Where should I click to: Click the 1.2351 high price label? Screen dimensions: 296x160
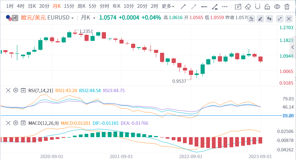(x=86, y=31)
